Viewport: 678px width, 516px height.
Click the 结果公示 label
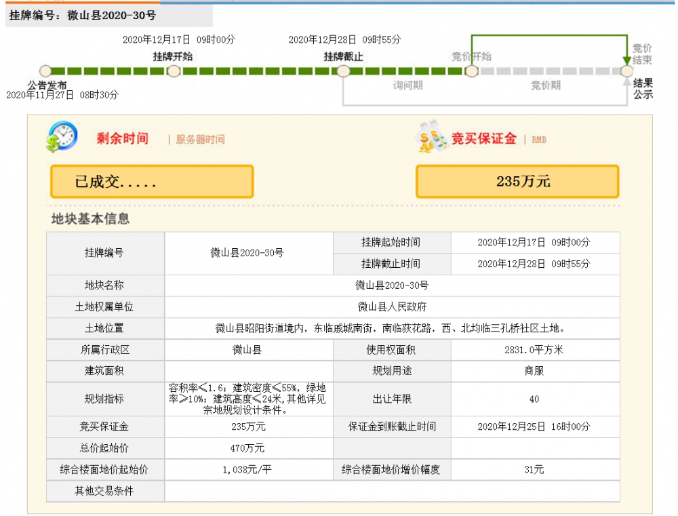click(643, 89)
